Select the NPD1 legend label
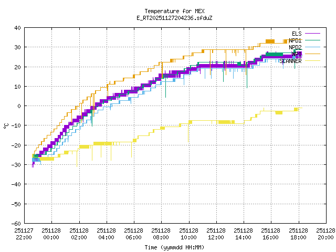The width and height of the screenshot is (336, 252). (295, 40)
